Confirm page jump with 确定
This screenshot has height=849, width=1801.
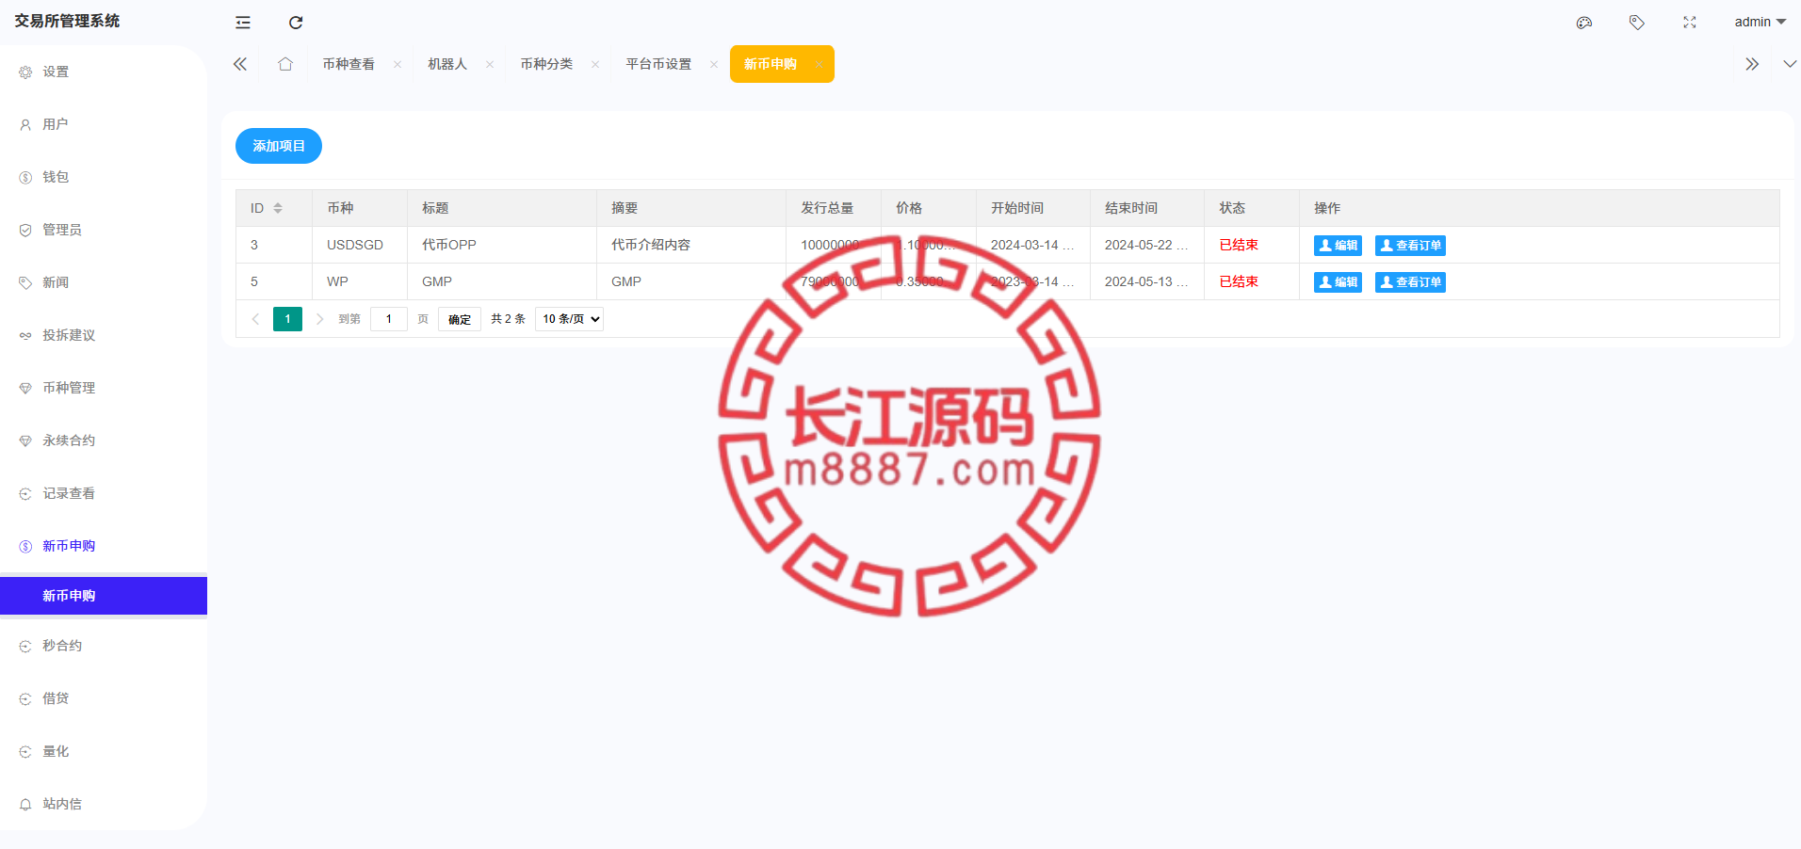point(460,319)
